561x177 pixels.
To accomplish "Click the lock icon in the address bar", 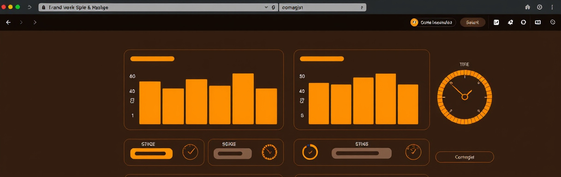I will tap(44, 8).
